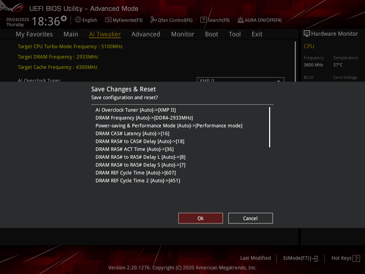Click Target Cache Frequency : 4300MHz text
The width and height of the screenshot is (365, 274).
point(57,67)
